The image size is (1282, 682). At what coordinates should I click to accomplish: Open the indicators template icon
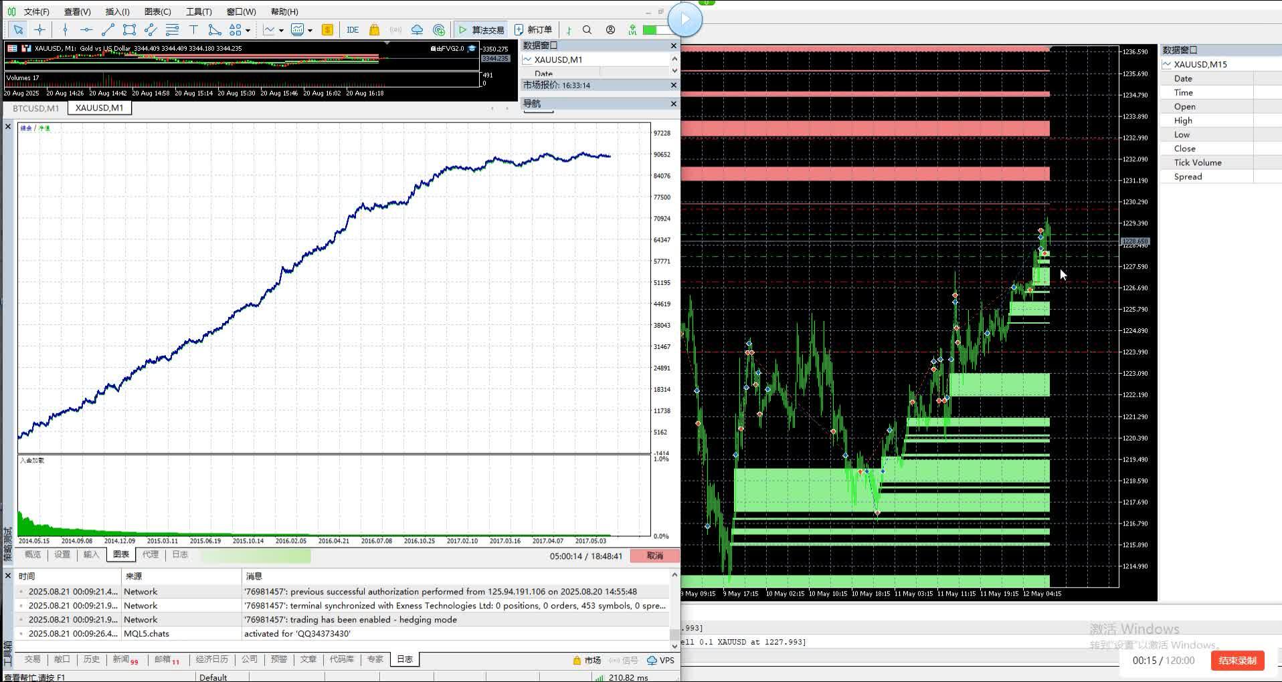298,29
